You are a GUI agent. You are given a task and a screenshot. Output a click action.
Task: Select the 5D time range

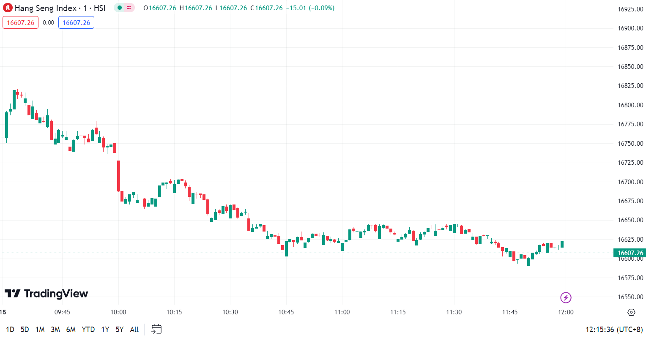(25, 330)
